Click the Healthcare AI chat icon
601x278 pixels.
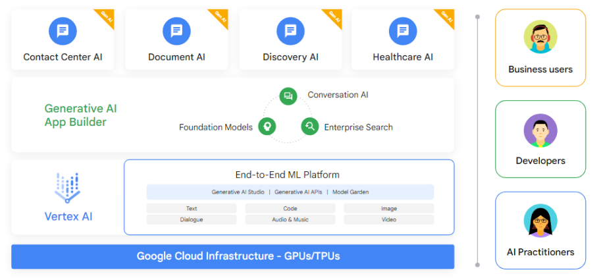(x=403, y=30)
